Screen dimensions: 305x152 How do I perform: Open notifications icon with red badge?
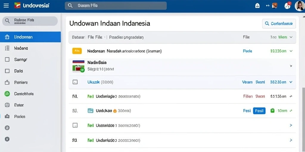[287, 5]
